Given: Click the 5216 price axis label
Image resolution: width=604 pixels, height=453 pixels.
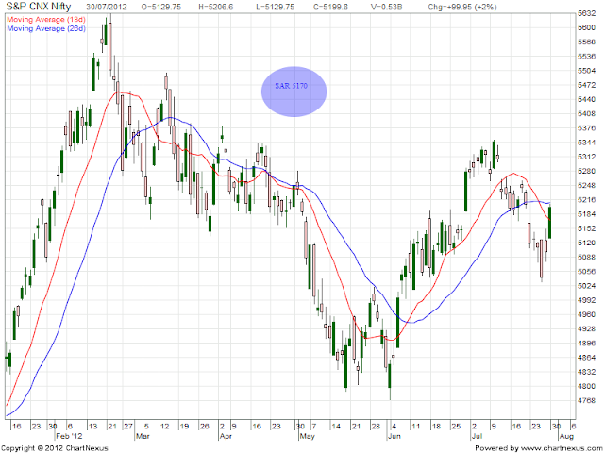Looking at the screenshot, I should [587, 199].
